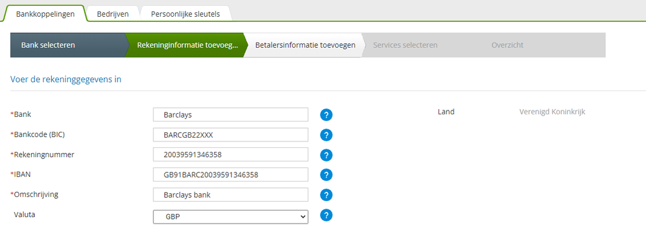Switch to the Bedrijven tab
The image size is (646, 241).
113,14
